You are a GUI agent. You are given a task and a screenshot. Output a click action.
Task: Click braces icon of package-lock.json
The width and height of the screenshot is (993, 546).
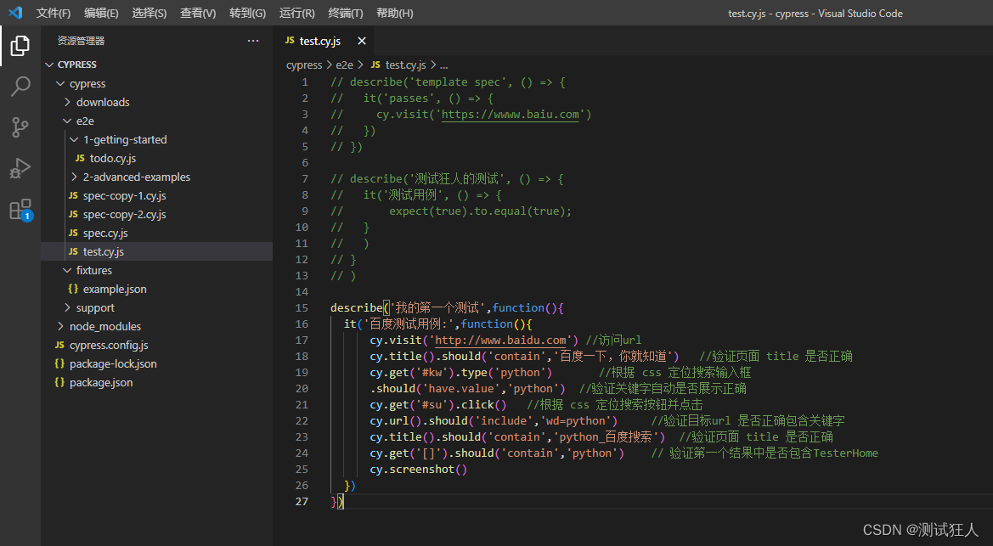pos(59,363)
